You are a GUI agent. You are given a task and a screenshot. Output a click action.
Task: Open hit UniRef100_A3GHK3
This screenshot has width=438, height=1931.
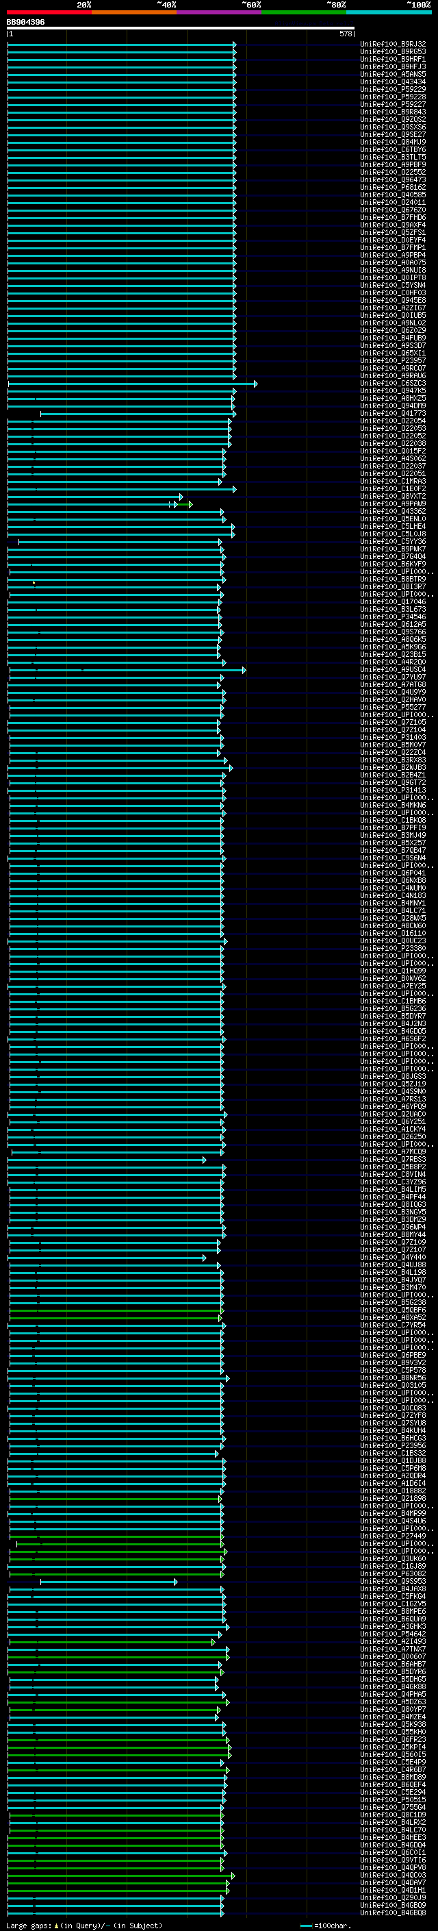[x=393, y=1626]
